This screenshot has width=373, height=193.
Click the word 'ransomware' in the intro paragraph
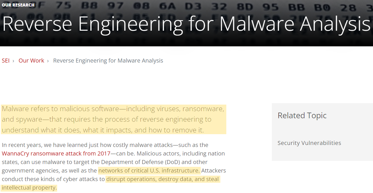pos(203,109)
